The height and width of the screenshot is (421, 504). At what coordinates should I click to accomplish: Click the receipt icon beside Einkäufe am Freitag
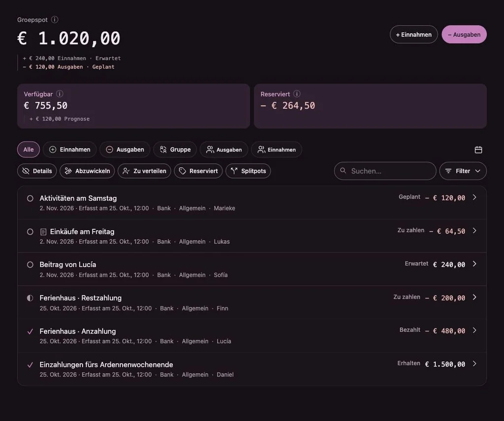(43, 232)
